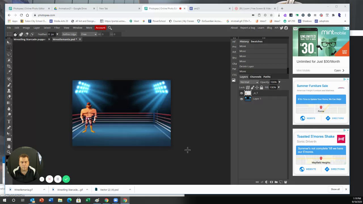Switch to the Swatches tab
The width and height of the screenshot is (363, 204).
click(257, 41)
